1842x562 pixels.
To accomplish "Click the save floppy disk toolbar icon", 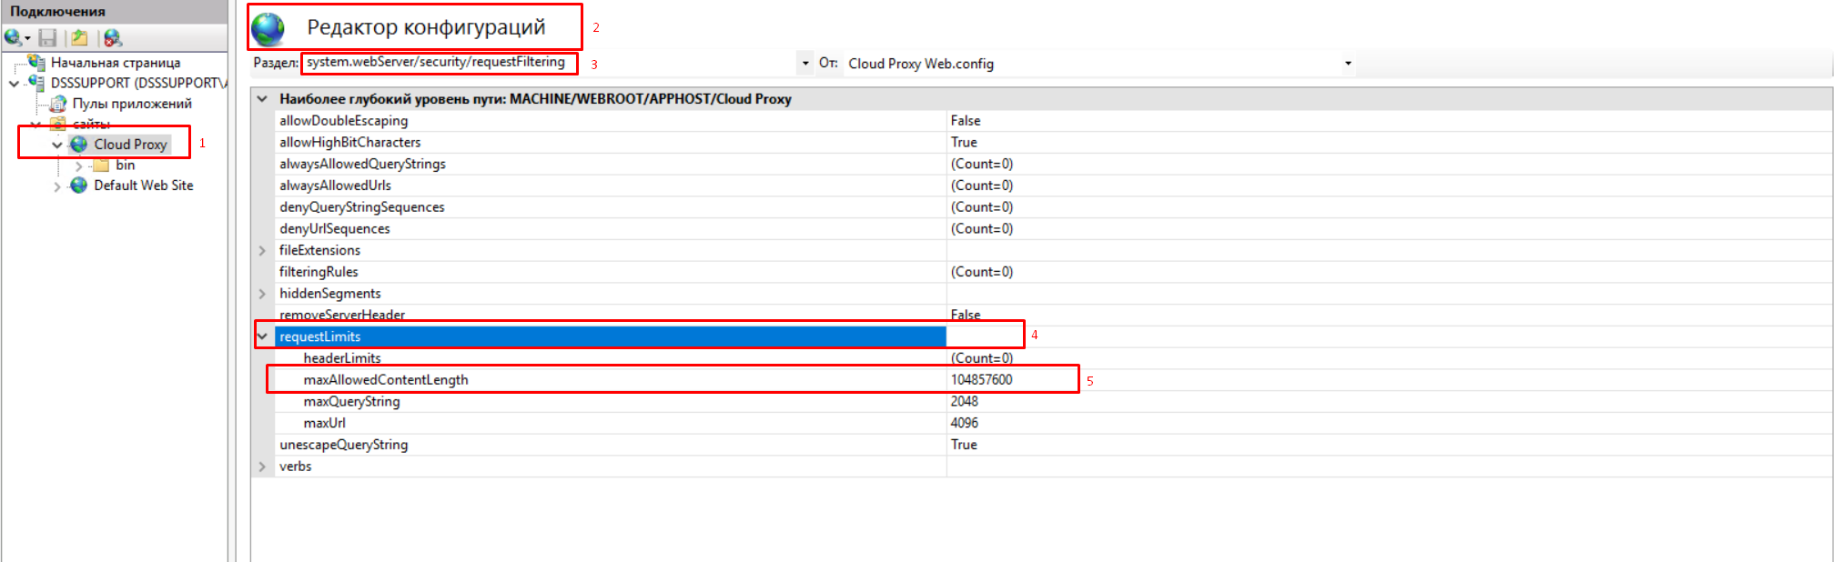I will (48, 37).
